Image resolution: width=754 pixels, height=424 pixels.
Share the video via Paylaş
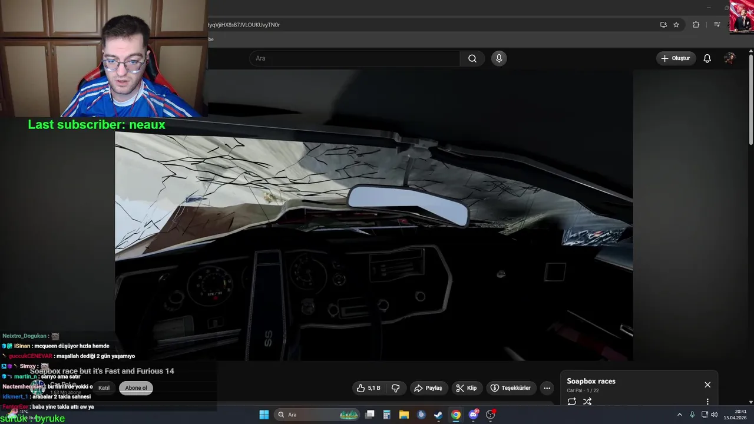pos(428,388)
